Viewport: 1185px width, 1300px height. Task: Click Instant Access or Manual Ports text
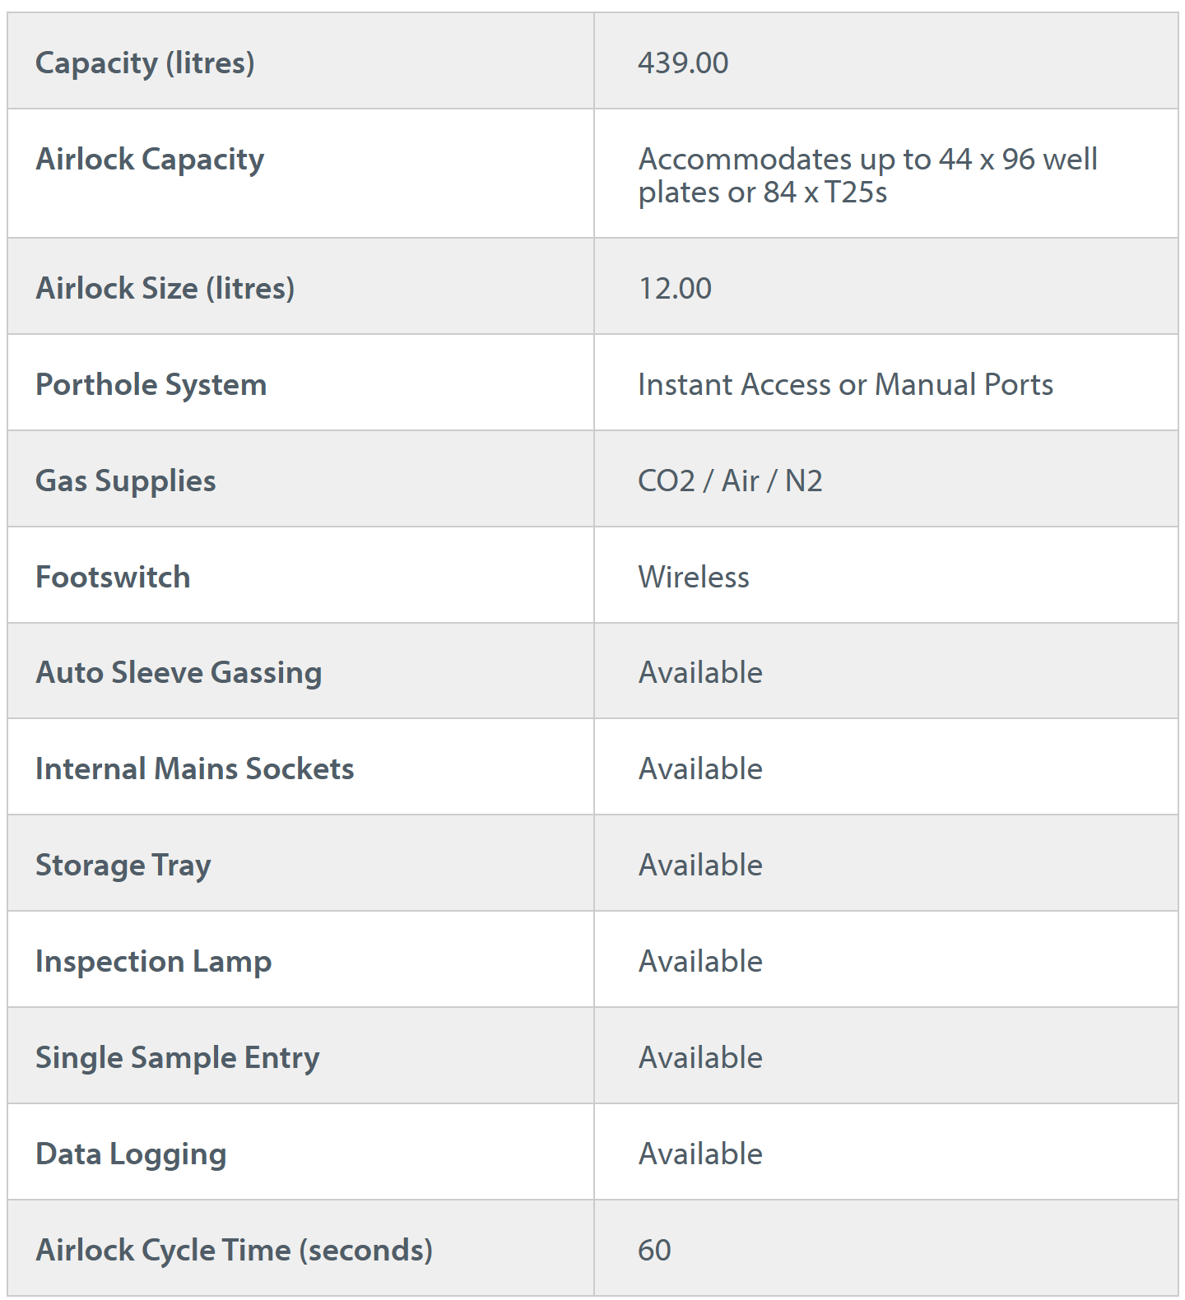pyautogui.click(x=845, y=384)
